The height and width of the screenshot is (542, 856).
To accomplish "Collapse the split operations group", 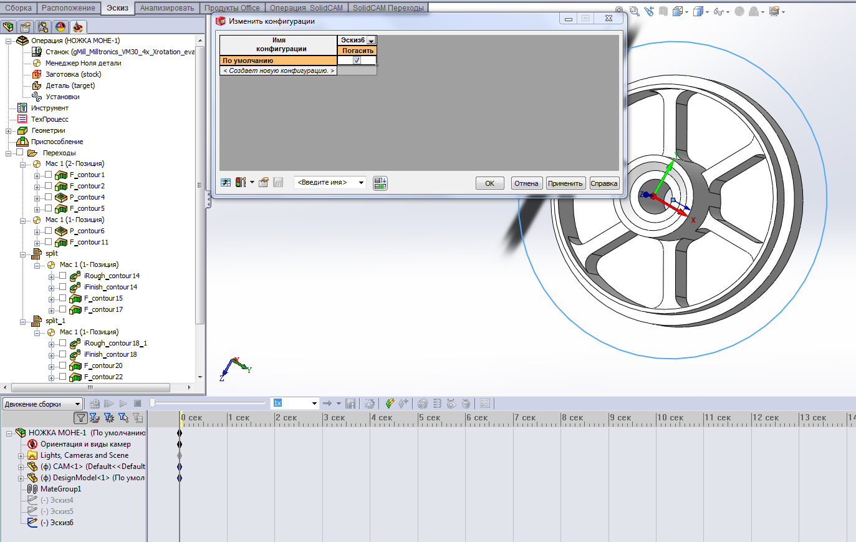I will click(x=23, y=254).
